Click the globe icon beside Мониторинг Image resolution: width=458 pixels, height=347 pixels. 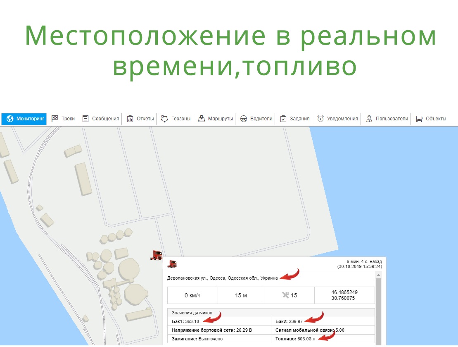tap(10, 119)
